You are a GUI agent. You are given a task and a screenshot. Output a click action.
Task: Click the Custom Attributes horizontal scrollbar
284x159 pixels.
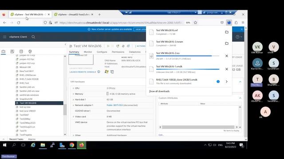tap(198, 127)
